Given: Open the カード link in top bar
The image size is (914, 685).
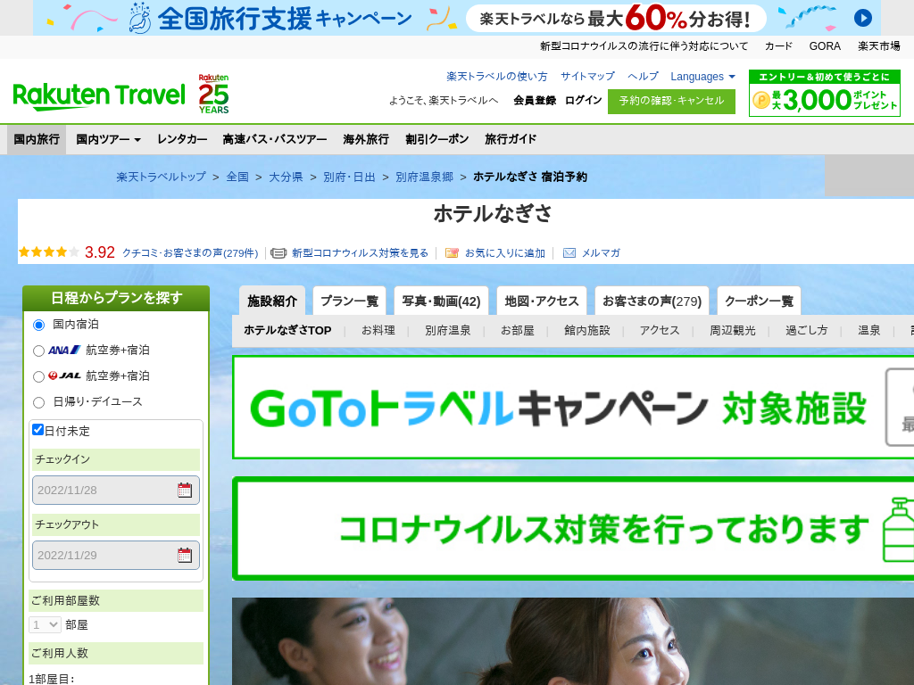Looking at the screenshot, I should (778, 46).
